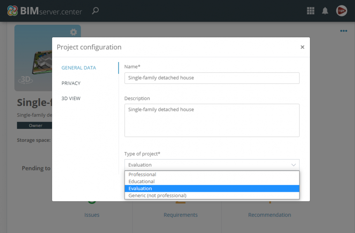The width and height of the screenshot is (355, 233).
Task: Select Professional project type
Action: [x=142, y=174]
